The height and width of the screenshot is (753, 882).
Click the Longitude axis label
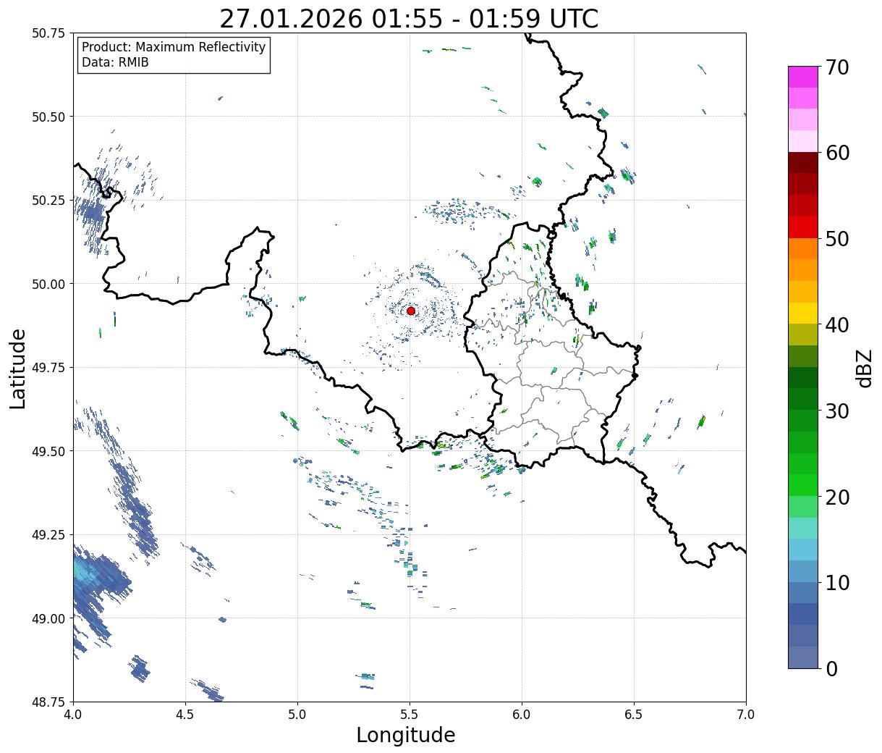click(x=406, y=735)
